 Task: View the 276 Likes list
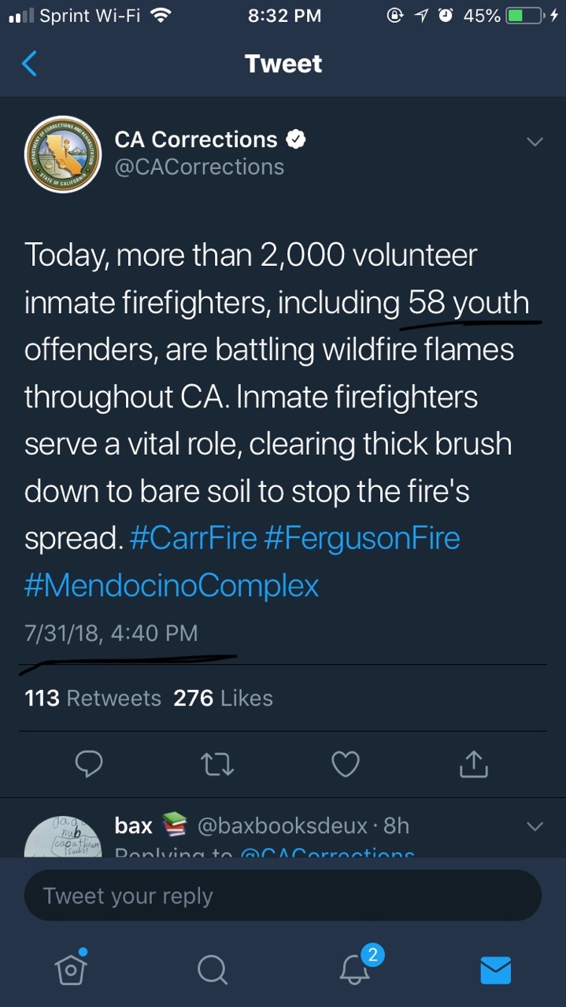(x=223, y=698)
